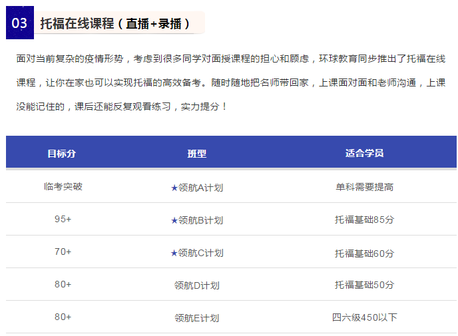The height and width of the screenshot is (336, 458).
Task: Click the 目标分 column header
Action: click(x=62, y=153)
